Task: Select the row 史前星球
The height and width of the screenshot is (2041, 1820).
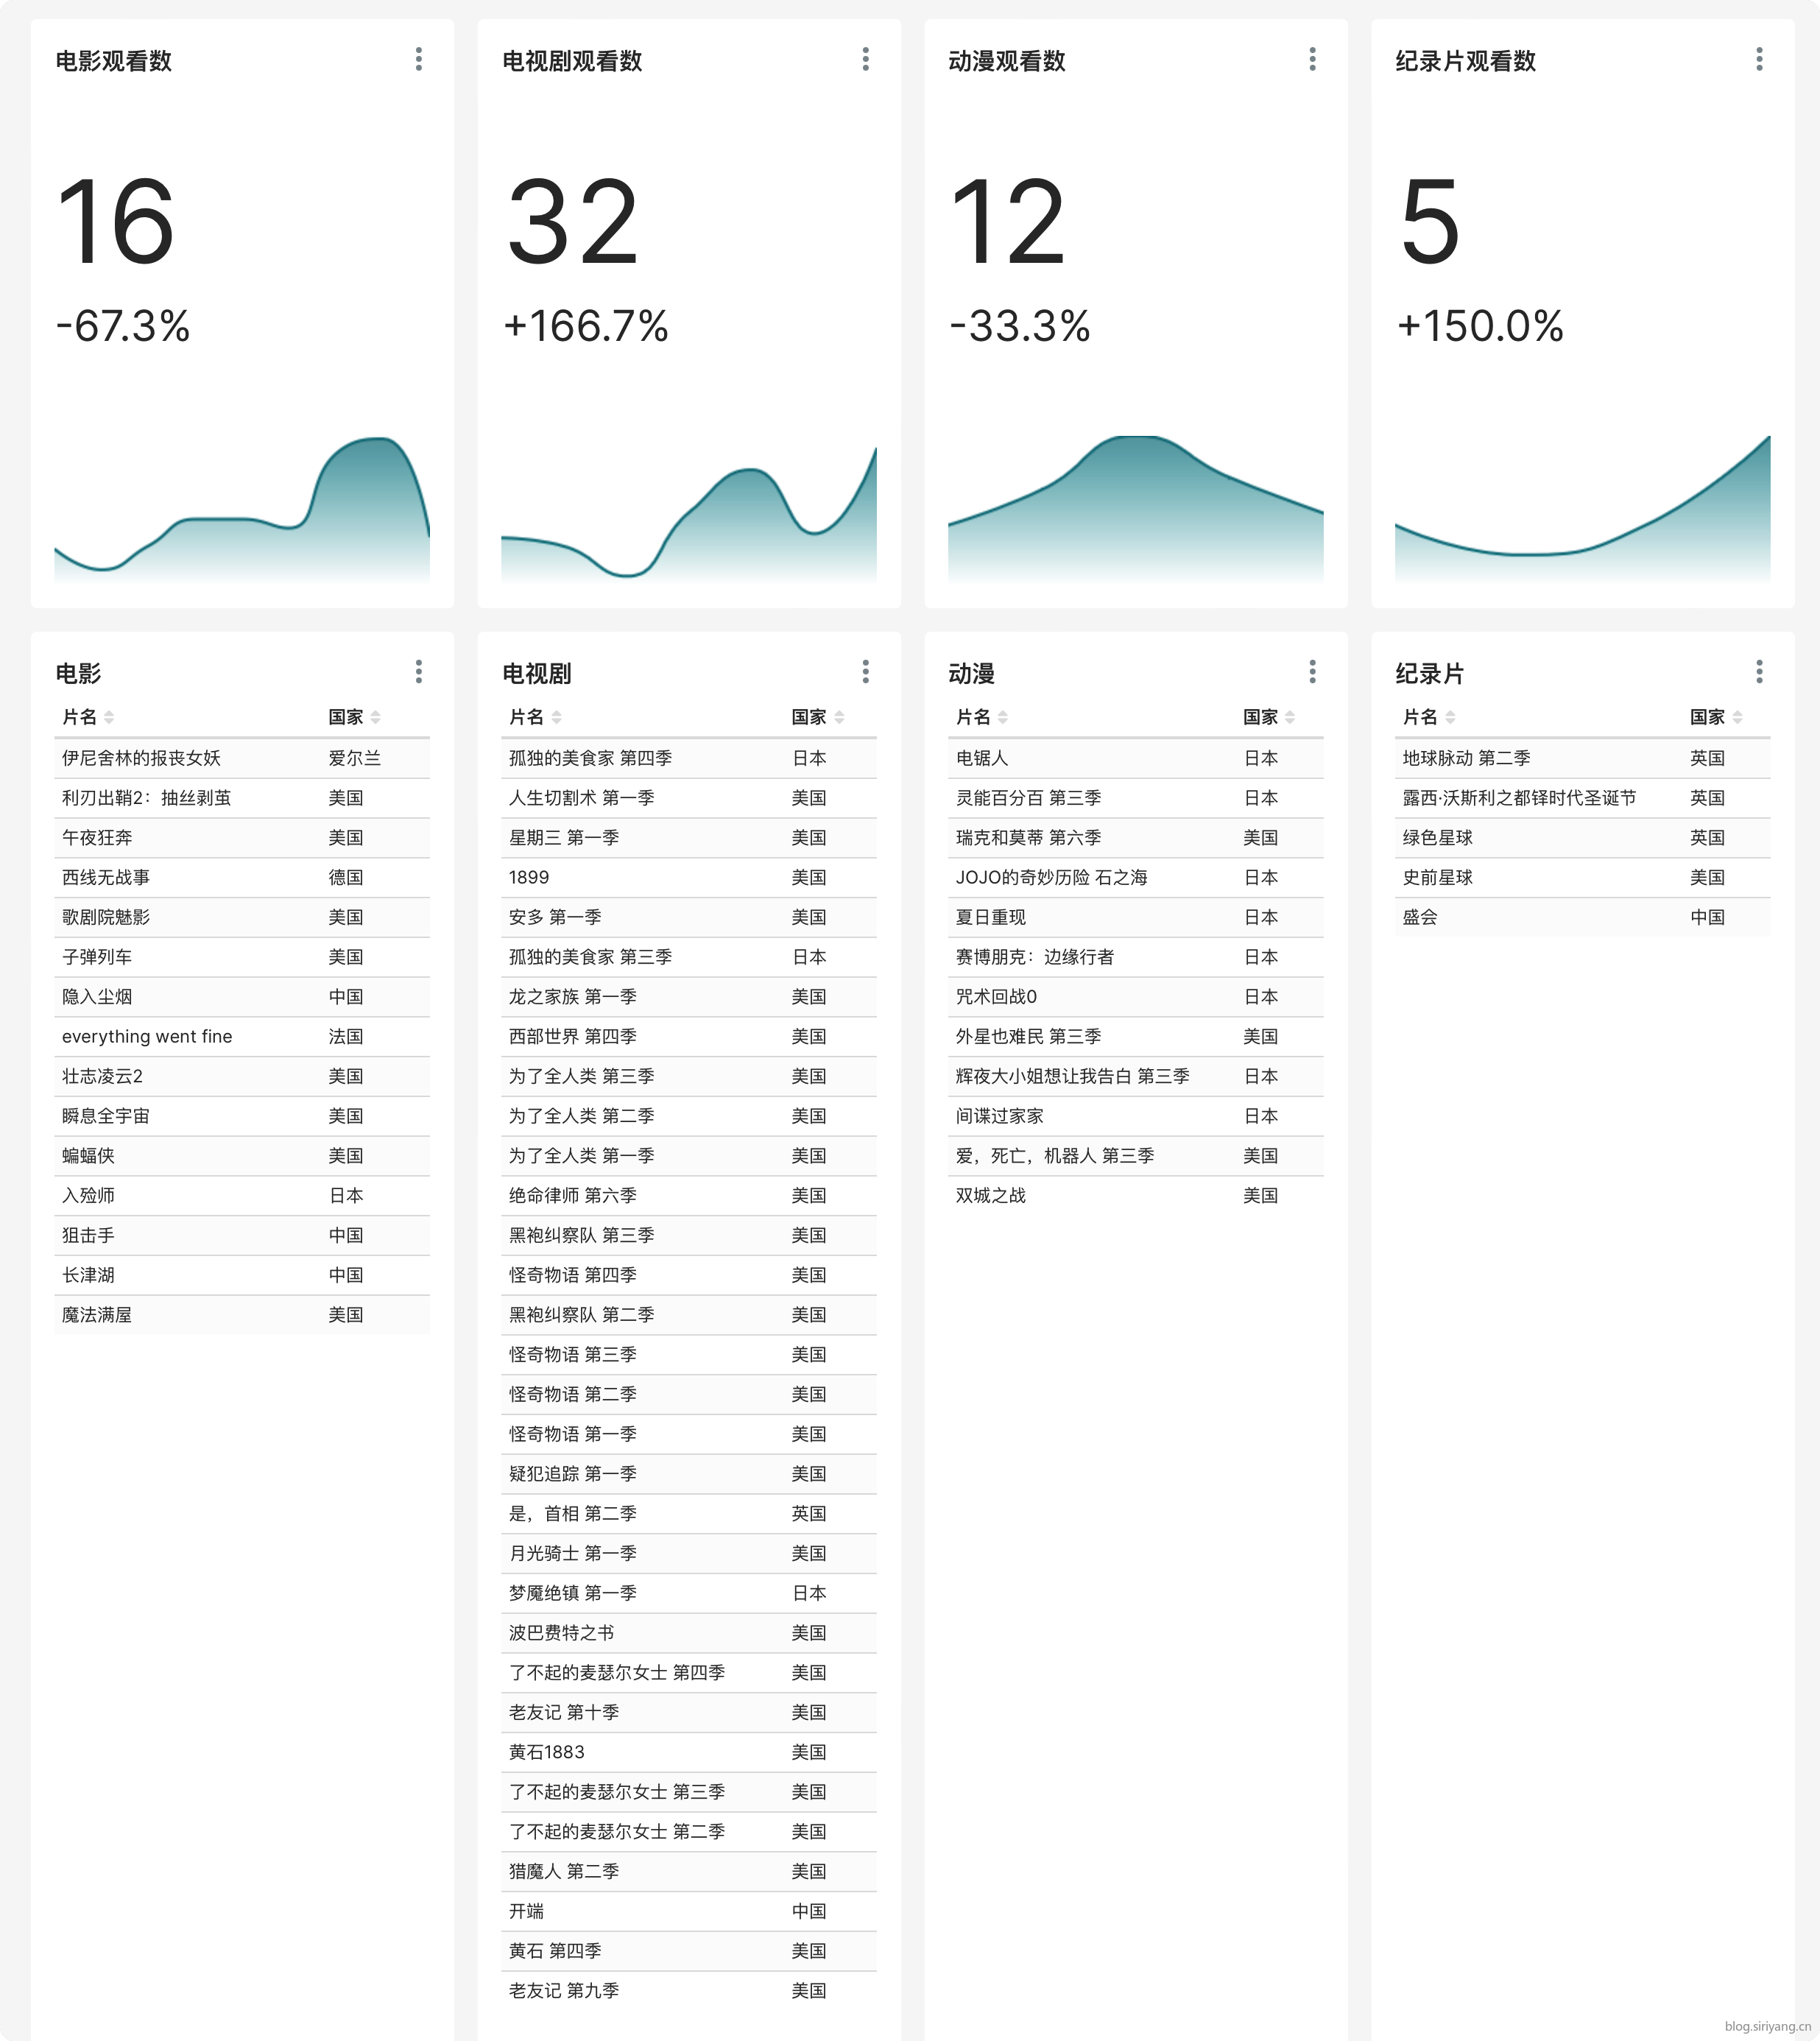Action: coord(1583,877)
